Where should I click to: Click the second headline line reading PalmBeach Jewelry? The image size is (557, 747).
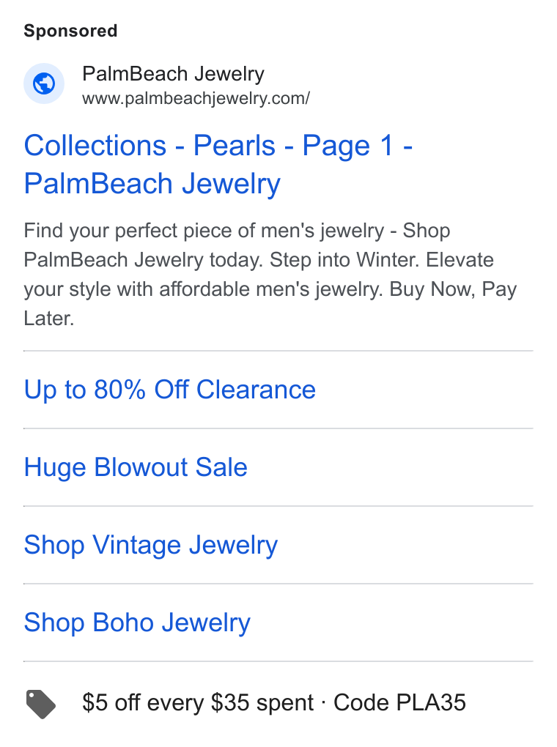[152, 184]
